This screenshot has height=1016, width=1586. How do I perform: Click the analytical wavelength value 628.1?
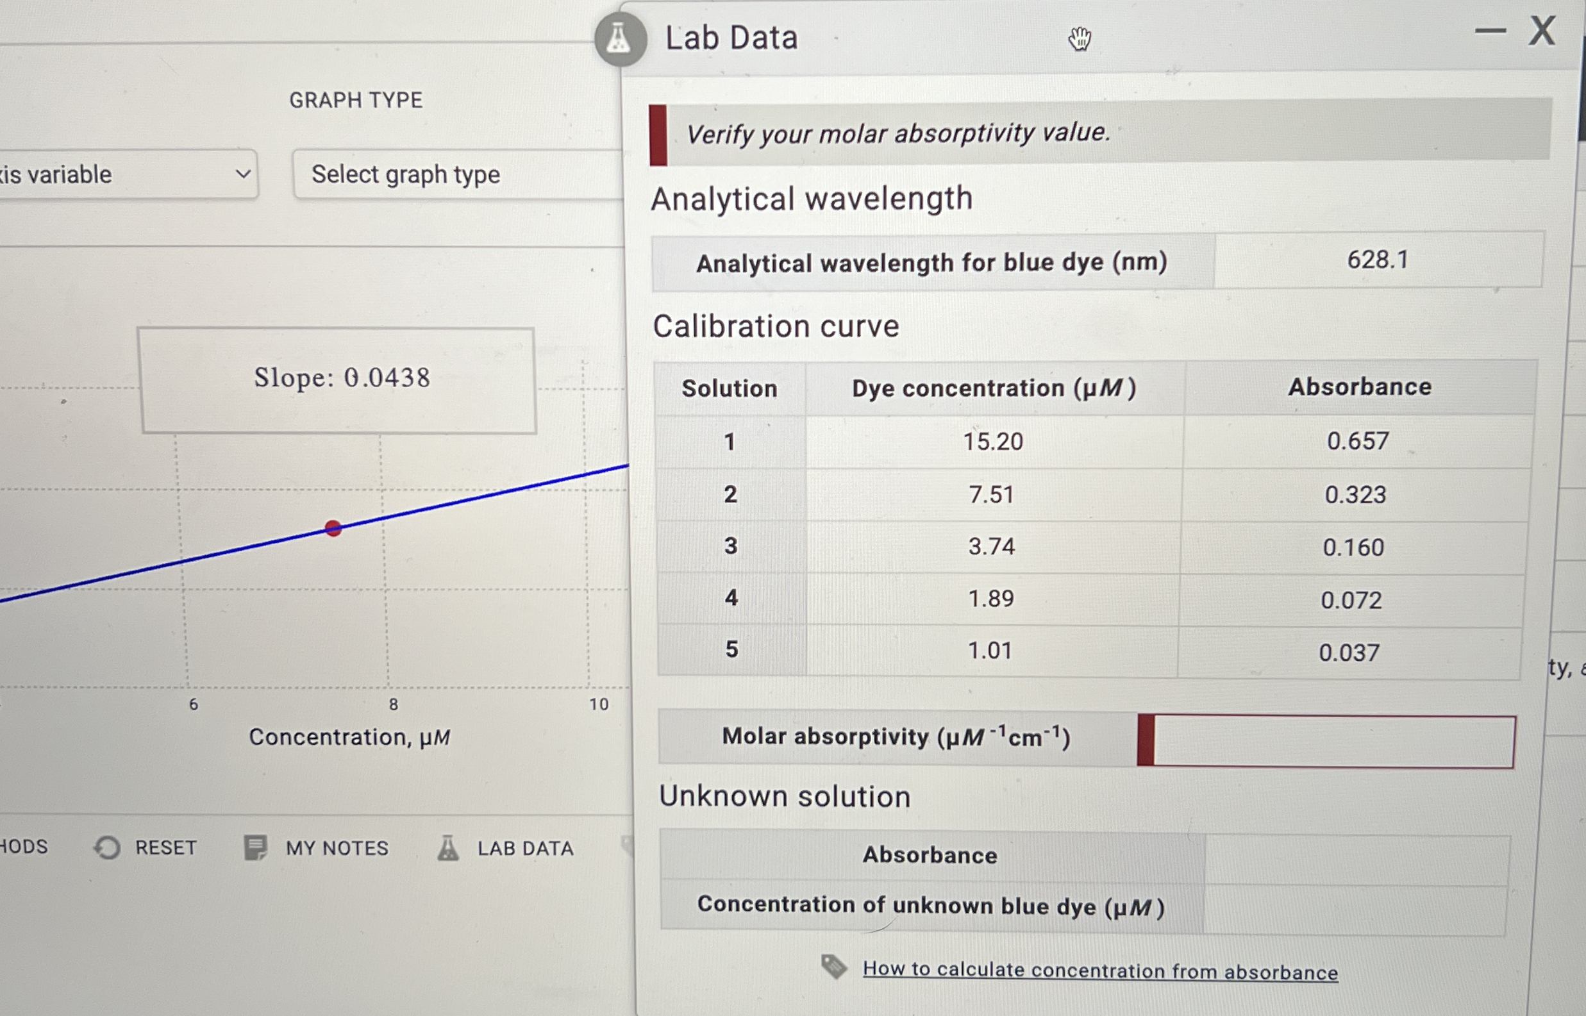(x=1378, y=260)
